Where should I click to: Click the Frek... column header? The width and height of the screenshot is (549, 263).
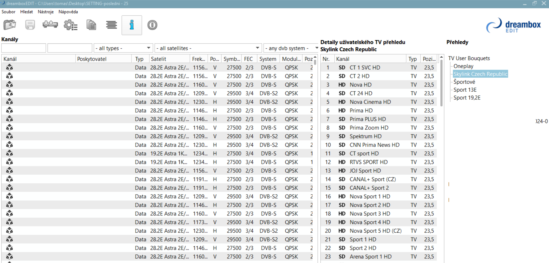tap(199, 59)
